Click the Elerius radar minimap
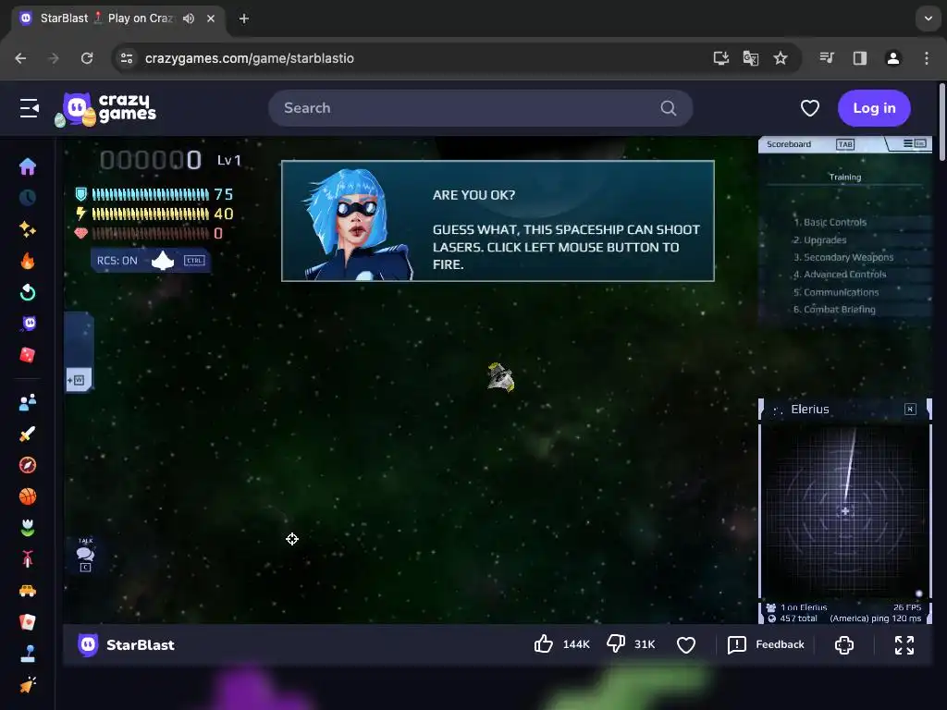Screen dimensions: 947x710 coord(845,510)
